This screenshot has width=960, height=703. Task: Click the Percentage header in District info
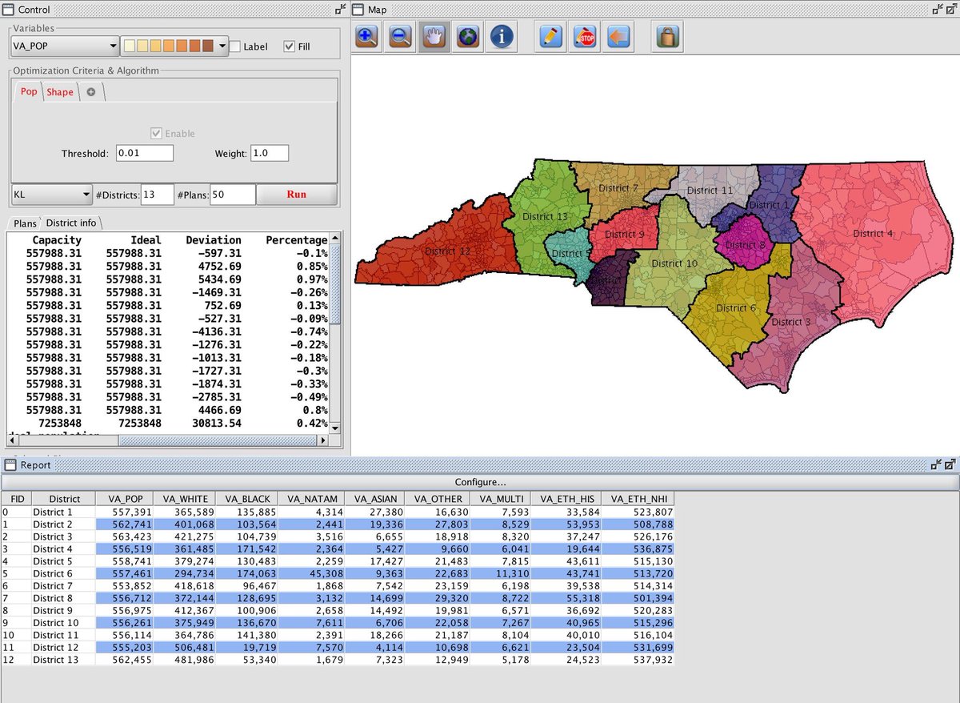click(x=296, y=239)
